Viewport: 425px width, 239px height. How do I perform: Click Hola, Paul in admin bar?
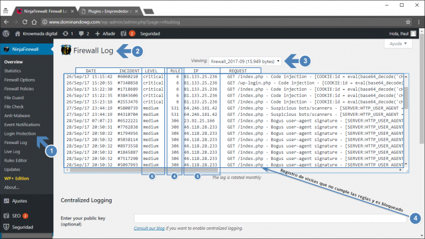click(399, 34)
